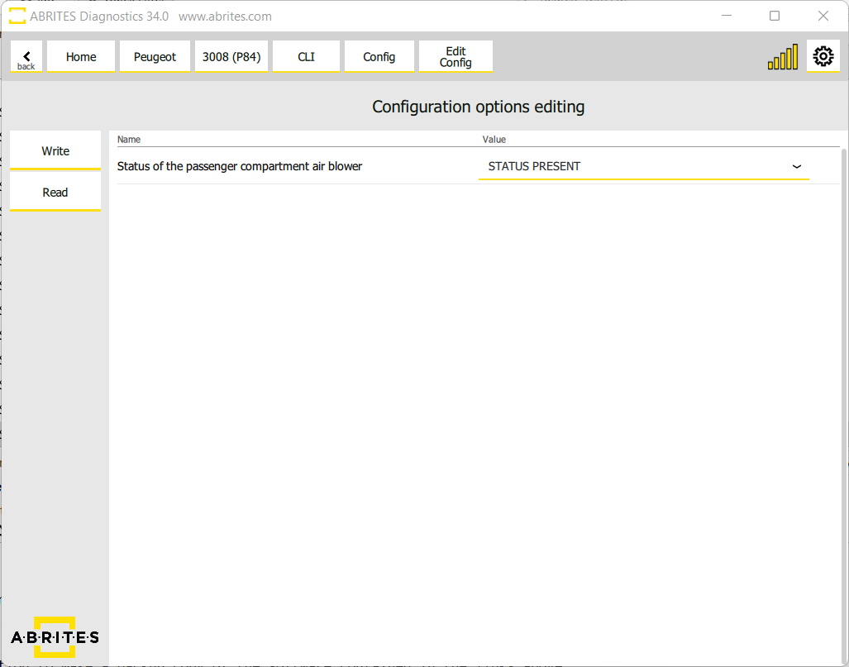Select the passenger compartment air blower row
This screenshot has width=849, height=667.
click(x=478, y=166)
